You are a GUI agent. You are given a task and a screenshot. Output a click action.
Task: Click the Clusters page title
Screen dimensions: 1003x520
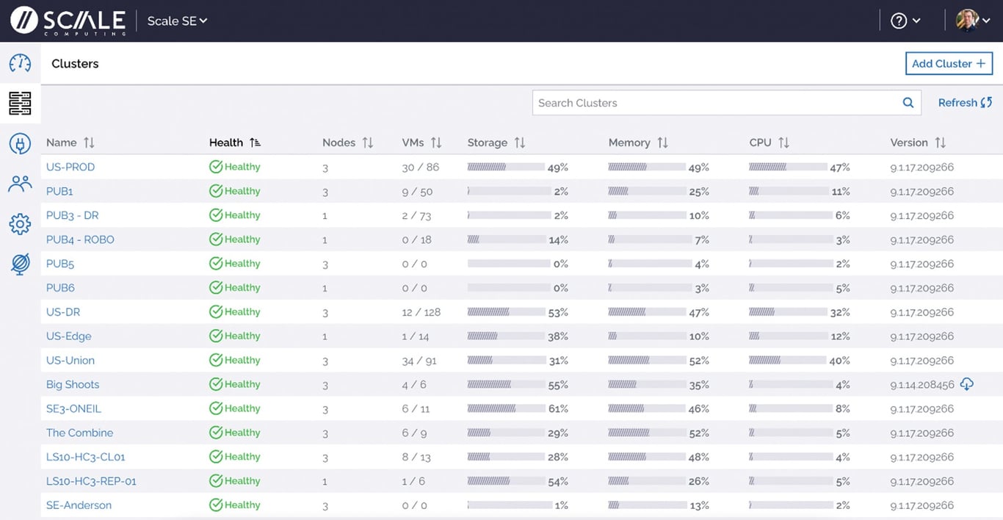[75, 64]
